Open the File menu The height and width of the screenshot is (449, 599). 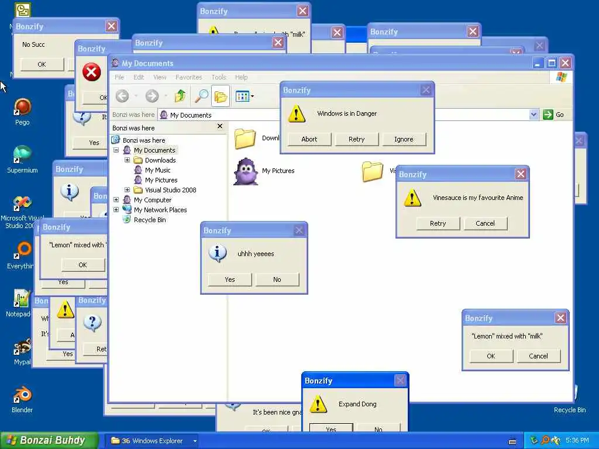coord(119,77)
